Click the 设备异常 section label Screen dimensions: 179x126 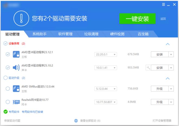tap(14, 43)
